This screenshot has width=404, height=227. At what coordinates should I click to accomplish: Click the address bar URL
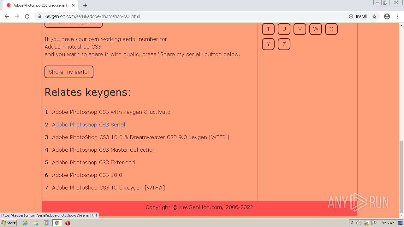[x=92, y=16]
